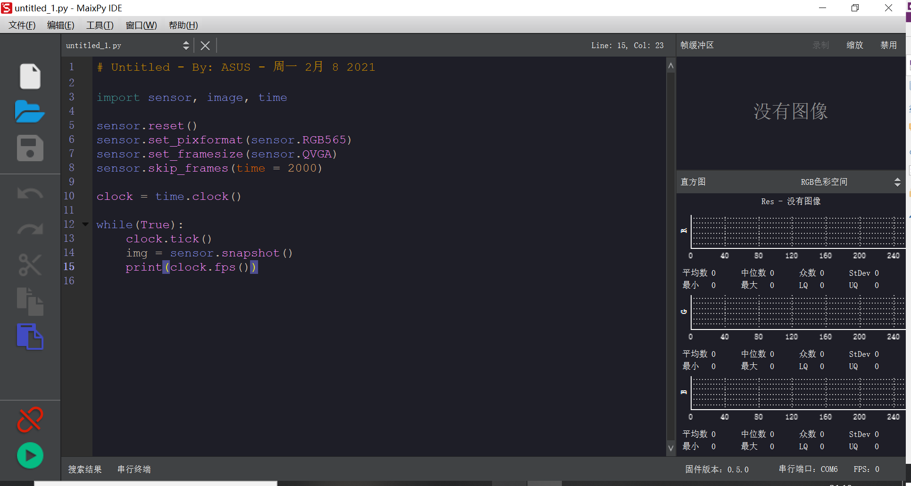Click the blue Paste icon
The width and height of the screenshot is (911, 486).
click(x=30, y=337)
